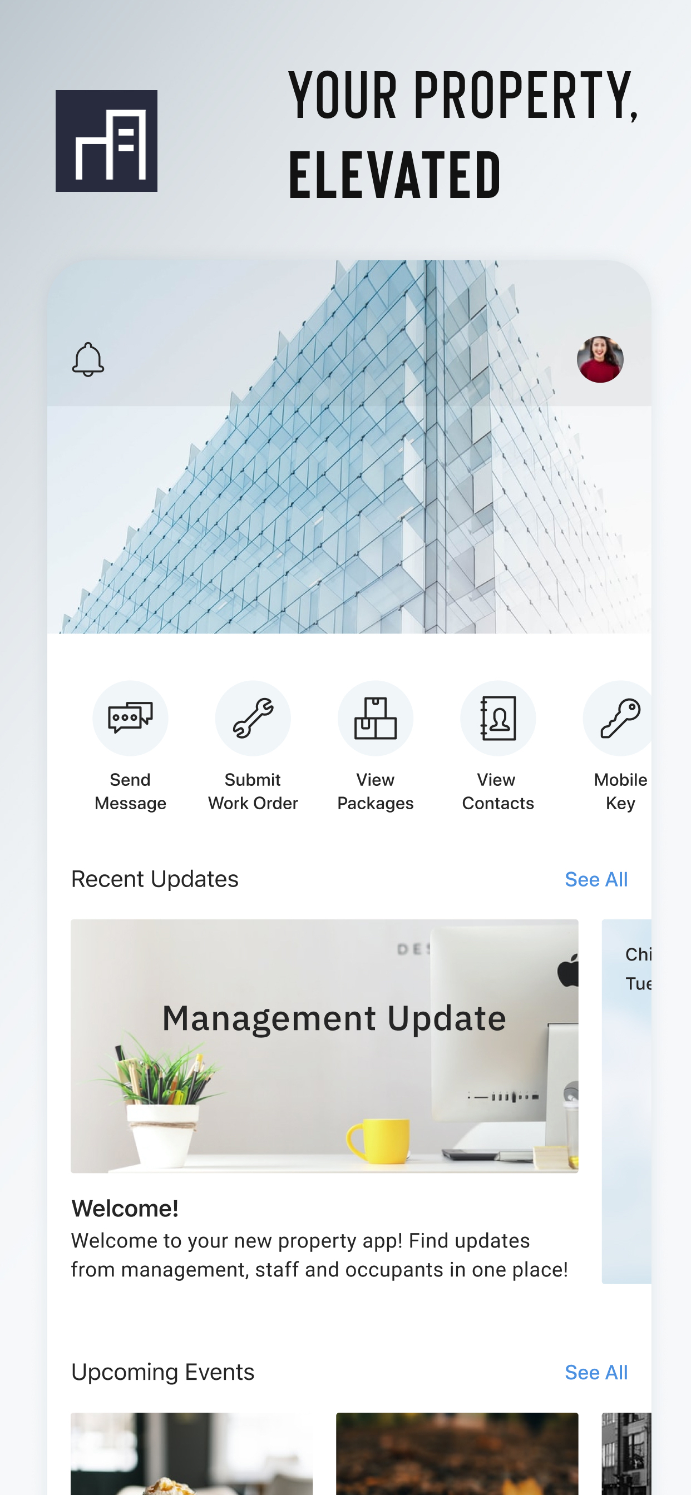Open notifications bell icon
691x1495 pixels.
[x=88, y=359]
